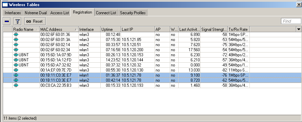The width and height of the screenshot is (302, 122).
Task: Sort by Interface column header
Action: pyautogui.click(x=89, y=29)
